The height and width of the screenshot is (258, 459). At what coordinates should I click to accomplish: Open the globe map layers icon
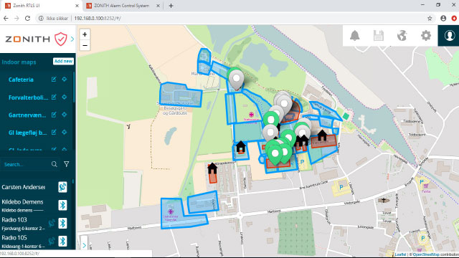coord(402,36)
